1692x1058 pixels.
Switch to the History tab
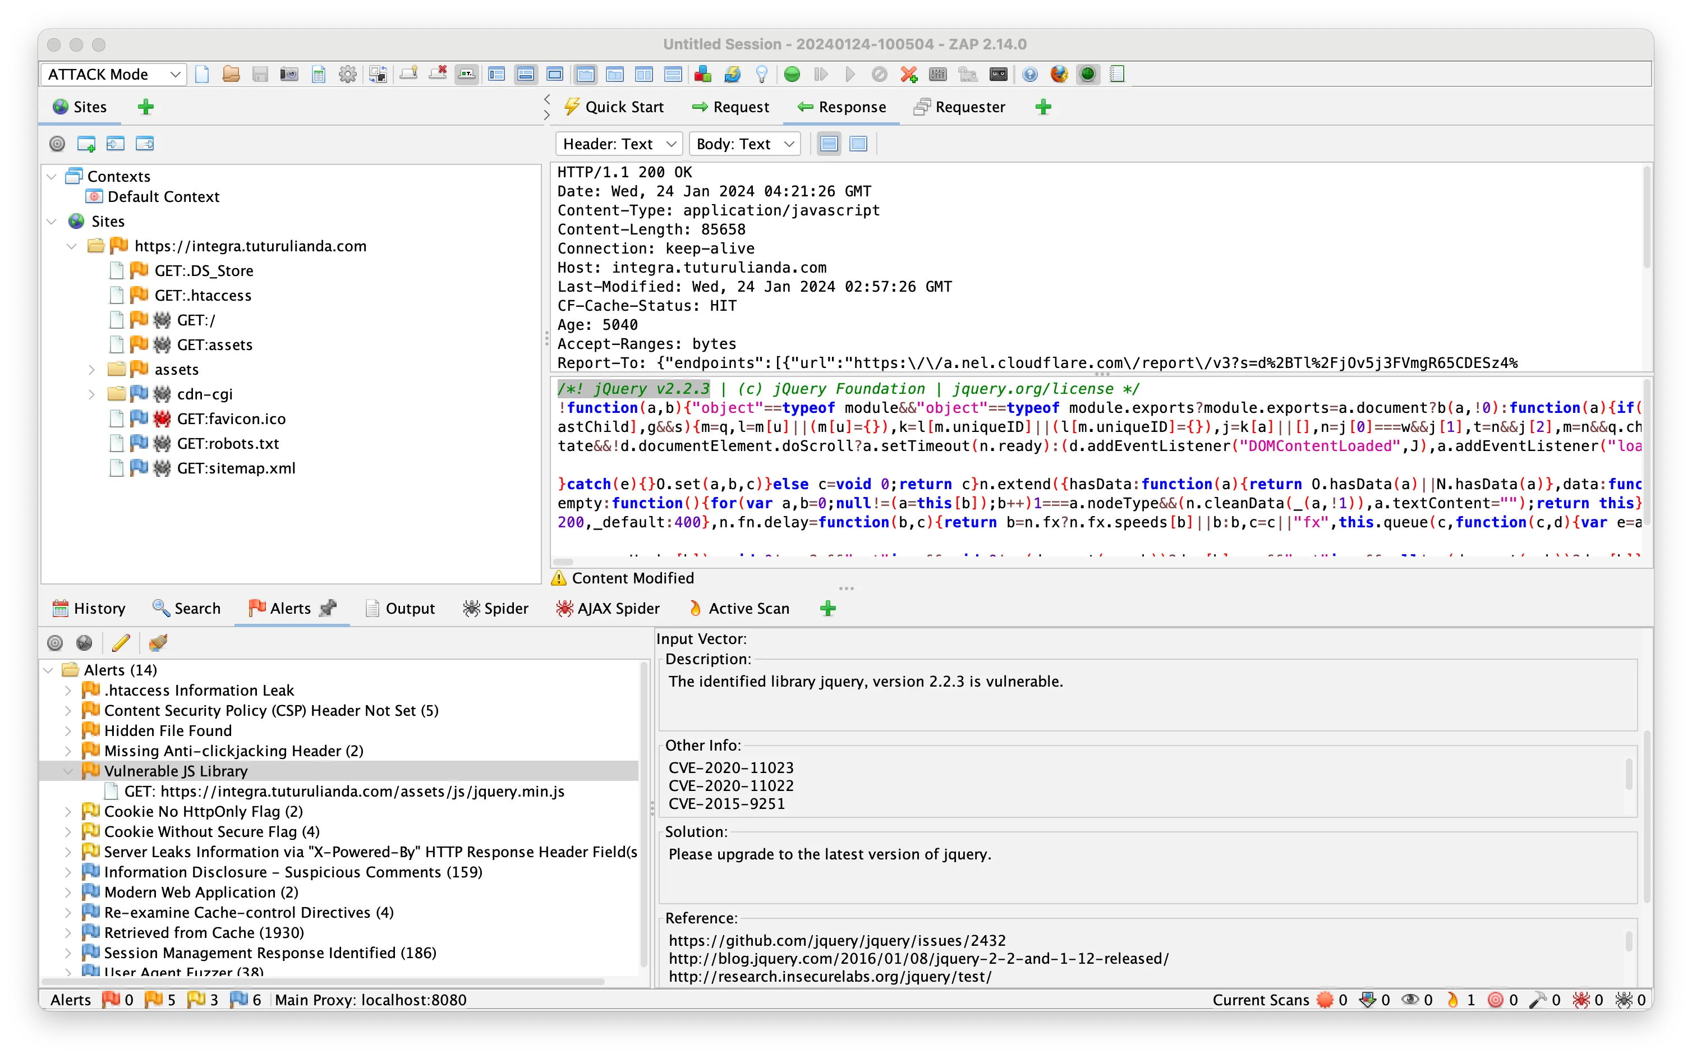(x=89, y=608)
